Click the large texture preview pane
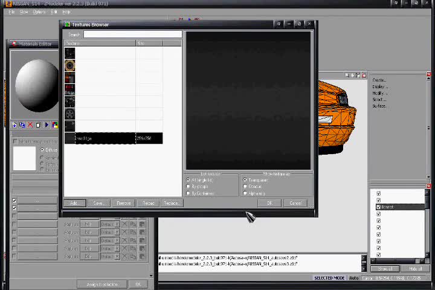The image size is (435, 290). point(248,100)
